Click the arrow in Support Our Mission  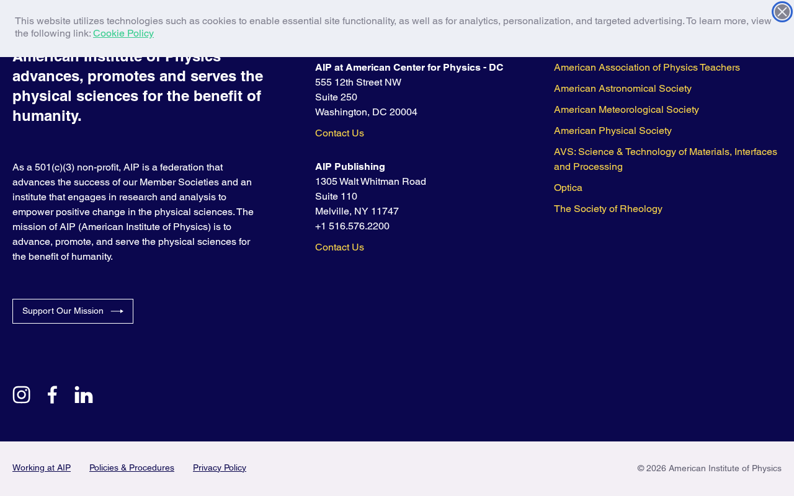(x=117, y=311)
